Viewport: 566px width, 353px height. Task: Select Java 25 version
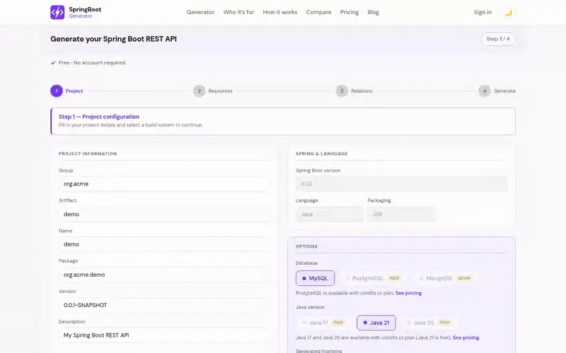point(429,323)
